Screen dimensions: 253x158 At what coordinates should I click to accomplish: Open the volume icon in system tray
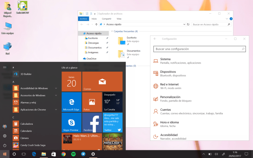(216, 154)
